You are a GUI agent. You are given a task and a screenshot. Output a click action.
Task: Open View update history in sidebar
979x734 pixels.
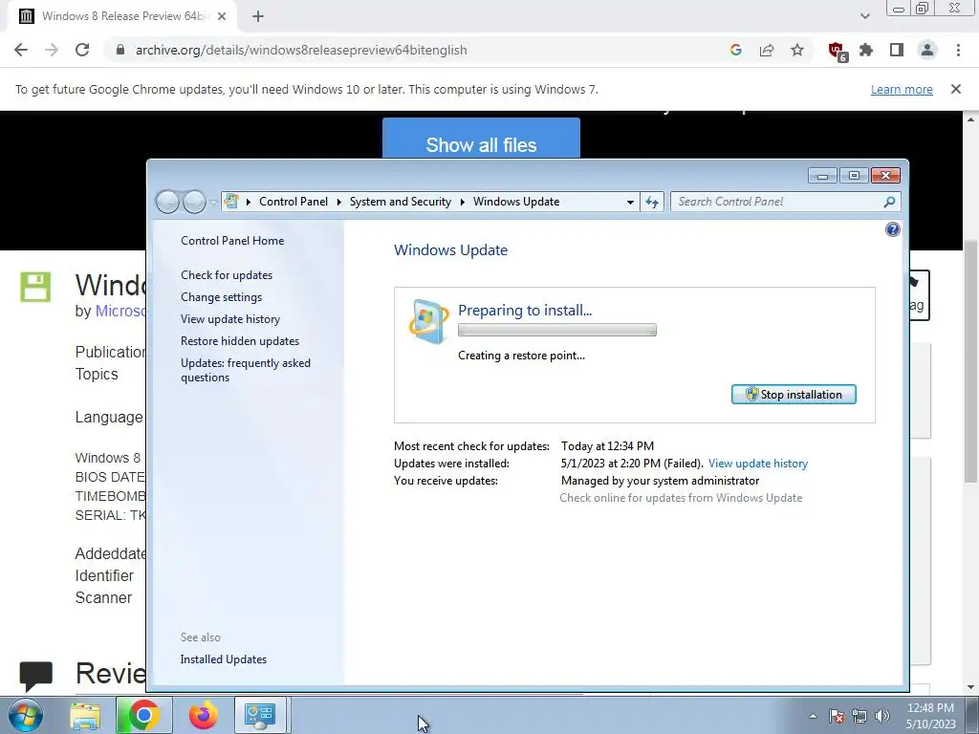click(230, 319)
